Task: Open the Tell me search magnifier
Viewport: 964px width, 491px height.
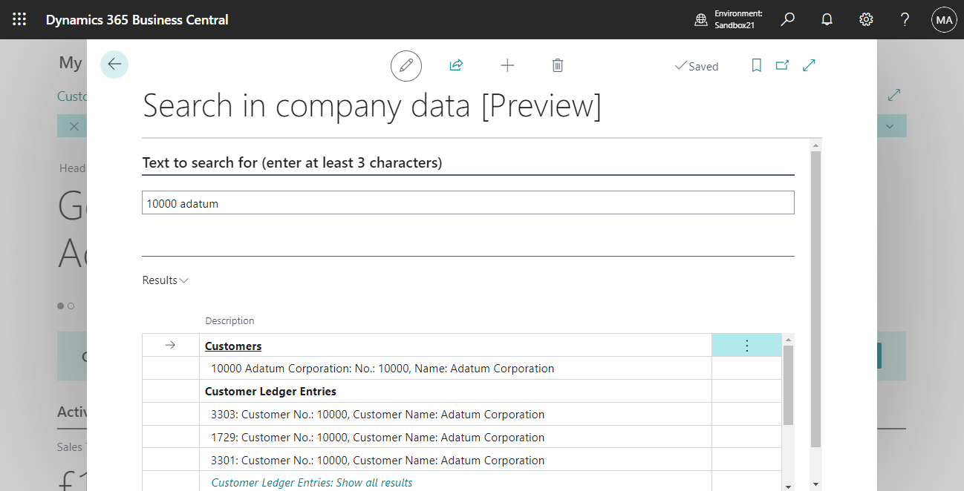Action: pyautogui.click(x=787, y=19)
